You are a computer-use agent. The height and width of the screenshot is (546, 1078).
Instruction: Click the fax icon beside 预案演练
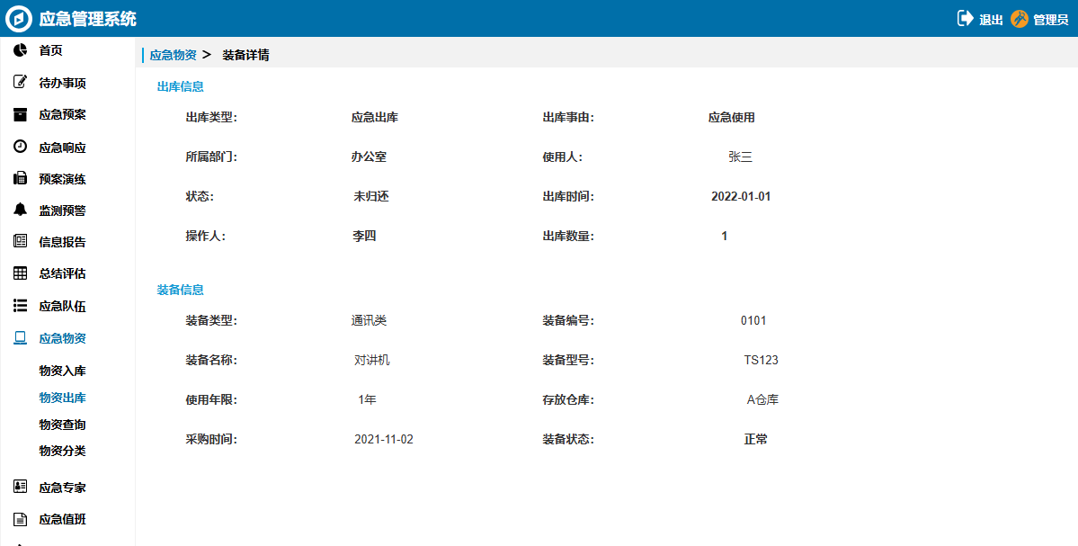pyautogui.click(x=20, y=179)
